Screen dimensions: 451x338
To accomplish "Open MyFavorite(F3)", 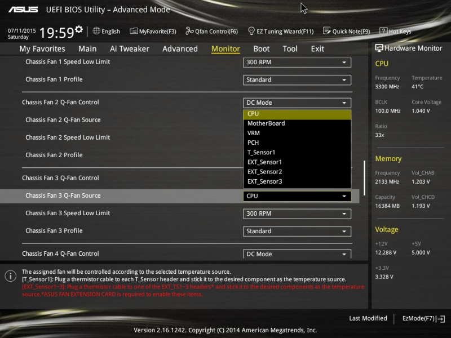I will click(x=153, y=32).
